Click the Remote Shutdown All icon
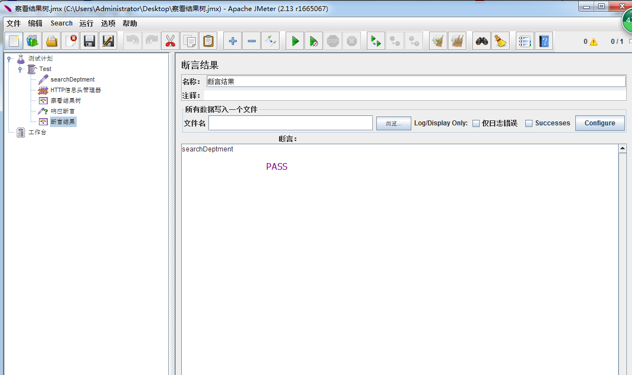632x375 pixels. point(414,41)
